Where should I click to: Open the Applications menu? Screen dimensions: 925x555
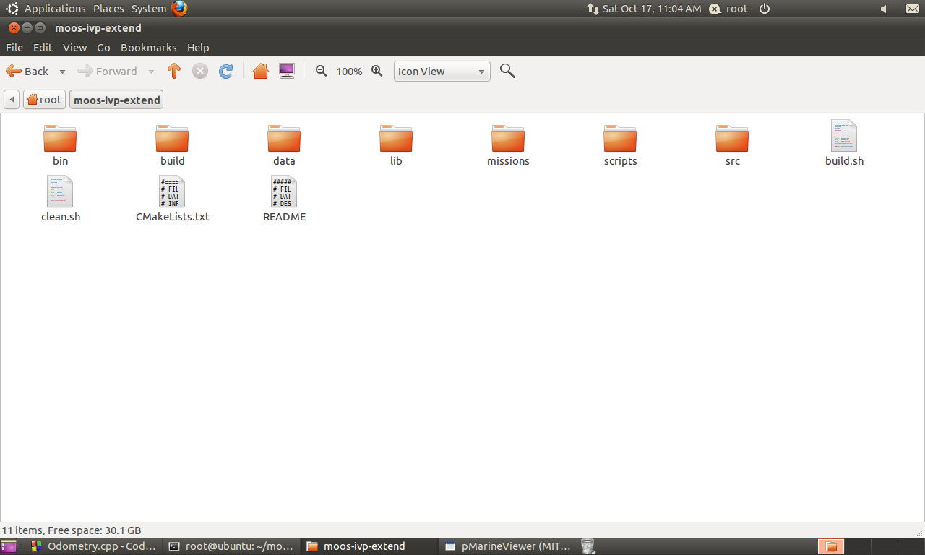coord(55,9)
